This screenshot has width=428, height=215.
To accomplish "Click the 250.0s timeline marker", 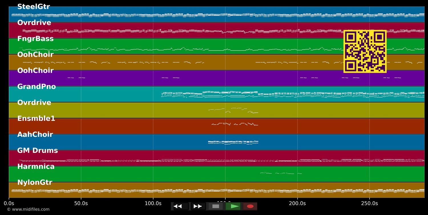I will click(370, 203).
